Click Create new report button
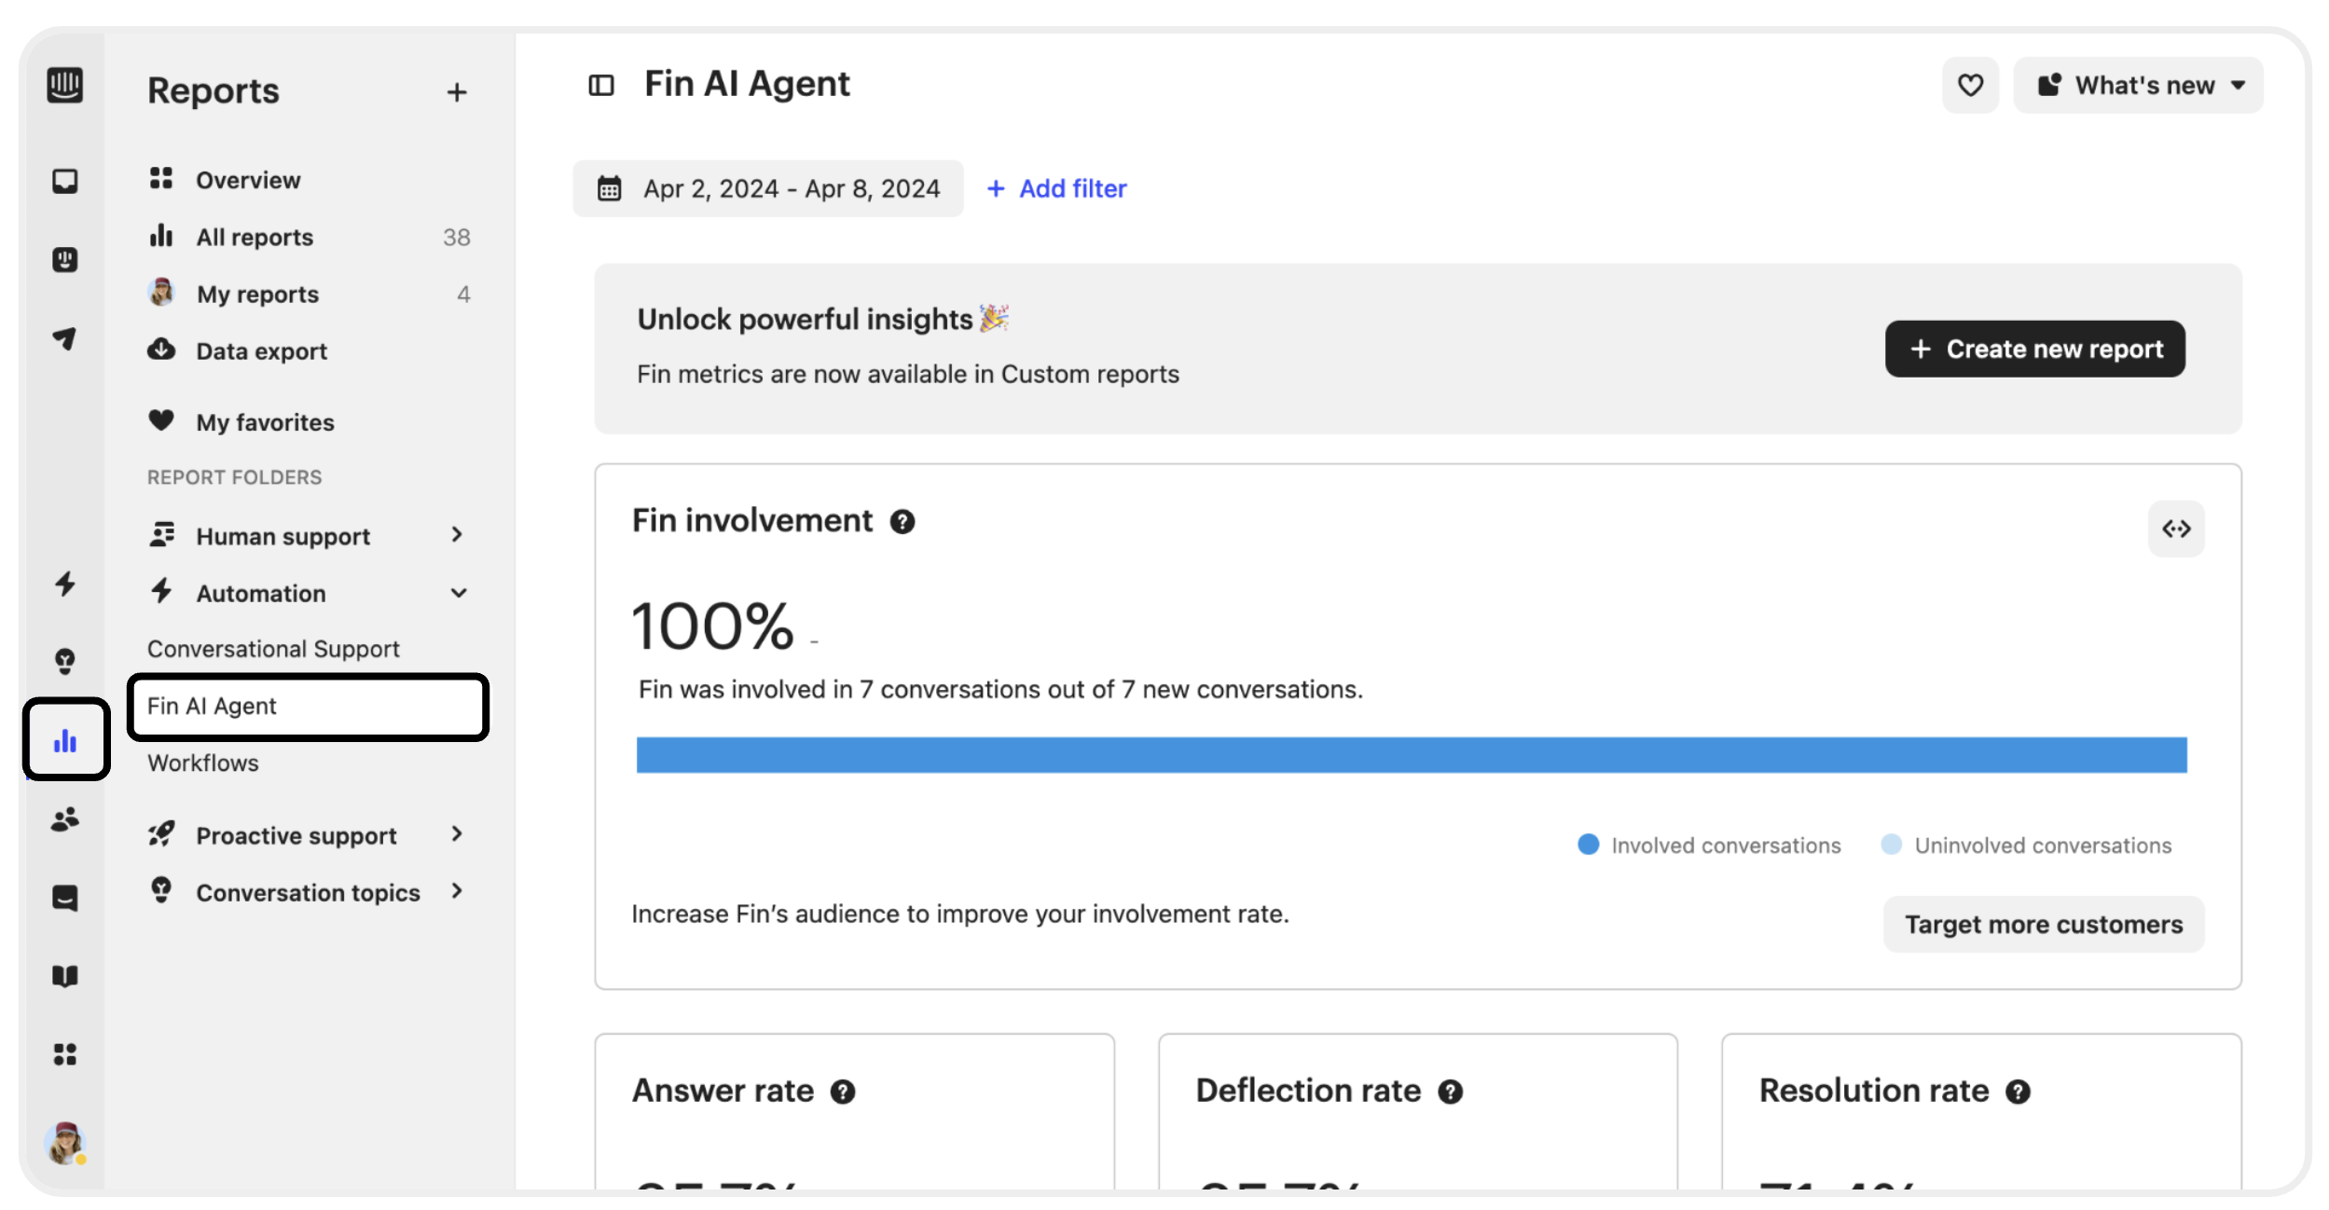The height and width of the screenshot is (1210, 2329). tap(2034, 350)
